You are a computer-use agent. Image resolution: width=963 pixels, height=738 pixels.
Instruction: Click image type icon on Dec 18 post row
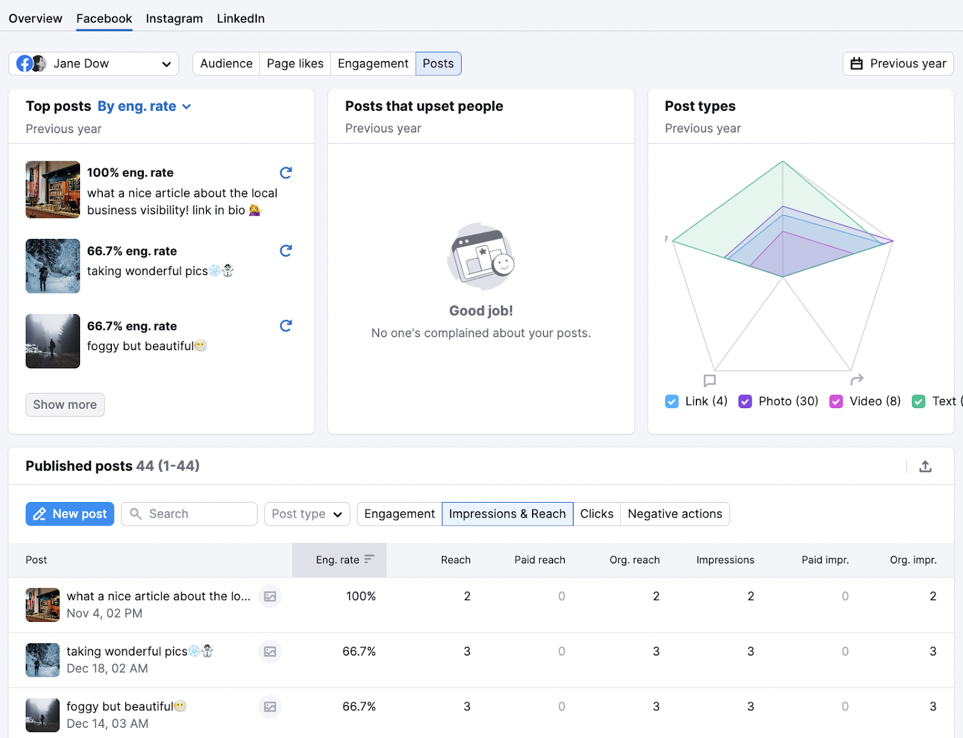click(x=270, y=652)
